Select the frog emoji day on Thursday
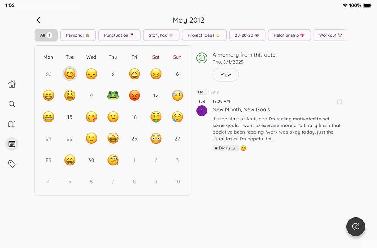Screen dimensions: 377x248 [x=113, y=96]
